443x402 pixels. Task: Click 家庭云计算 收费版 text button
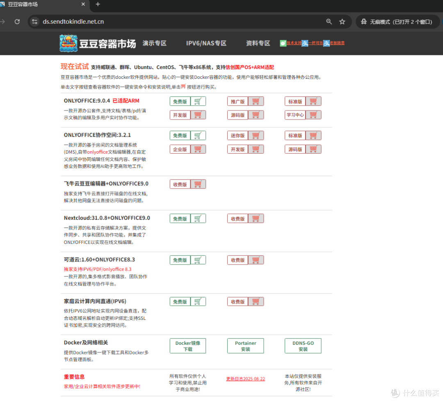click(237, 301)
